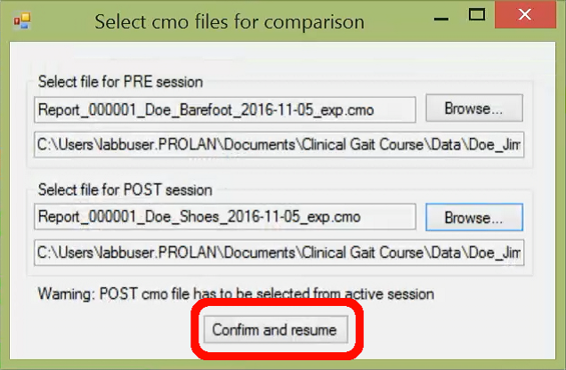566x370 pixels.
Task: Browse for the POST session file
Action: point(474,217)
